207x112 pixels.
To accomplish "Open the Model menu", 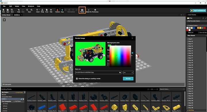I will 17,6.
